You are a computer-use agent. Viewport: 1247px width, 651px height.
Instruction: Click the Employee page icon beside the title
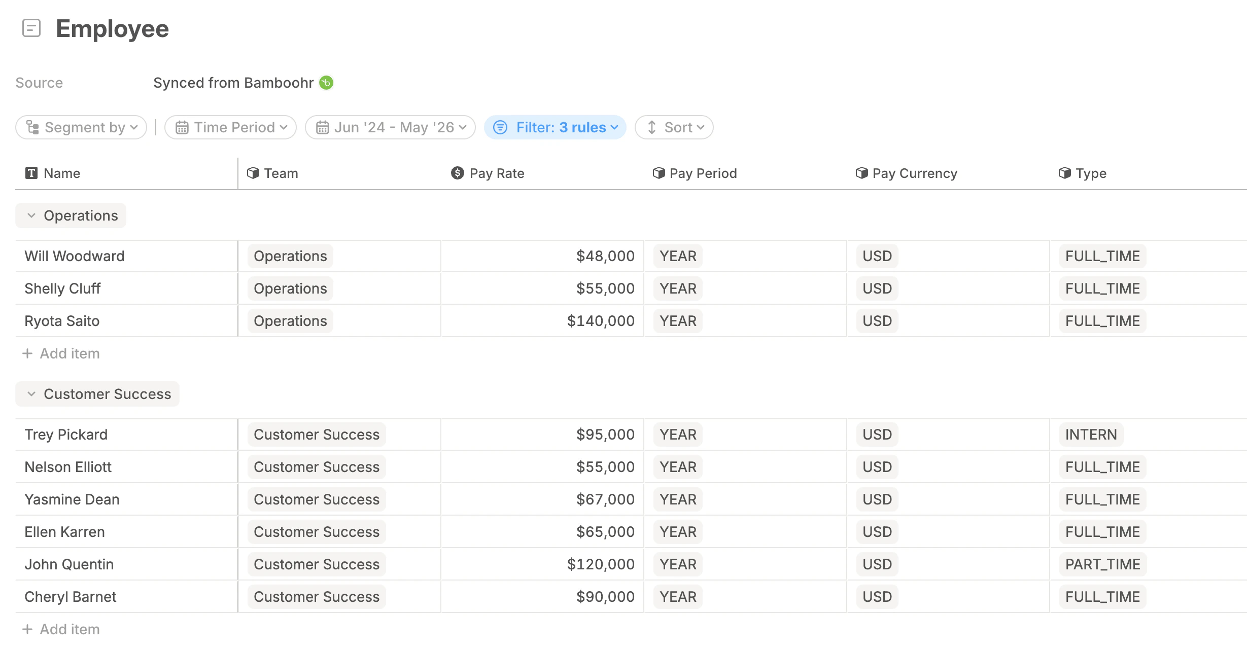click(x=32, y=29)
